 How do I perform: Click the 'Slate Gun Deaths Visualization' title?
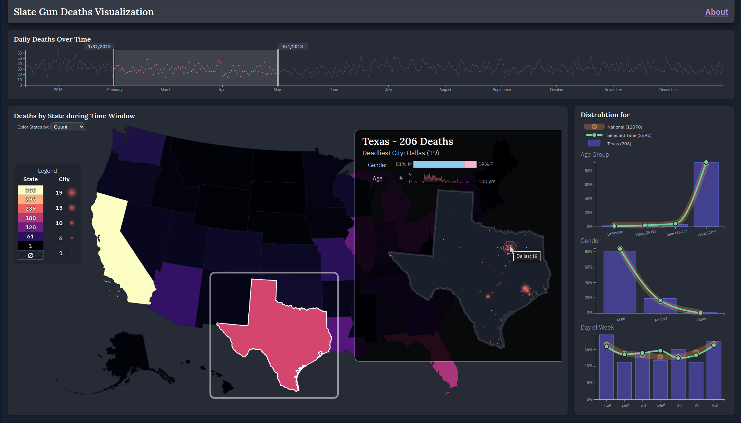[84, 12]
